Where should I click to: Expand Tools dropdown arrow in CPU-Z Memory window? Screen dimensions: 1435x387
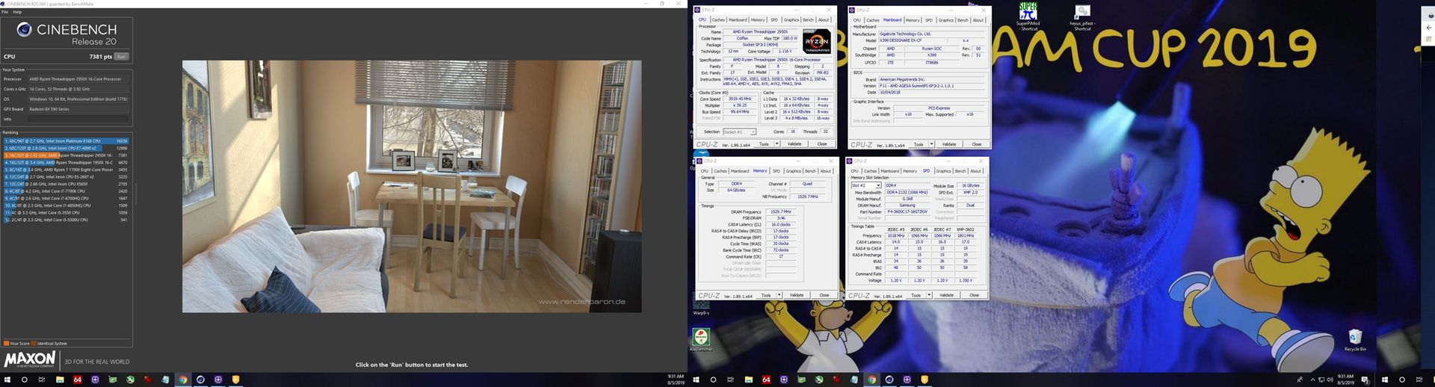pos(780,295)
